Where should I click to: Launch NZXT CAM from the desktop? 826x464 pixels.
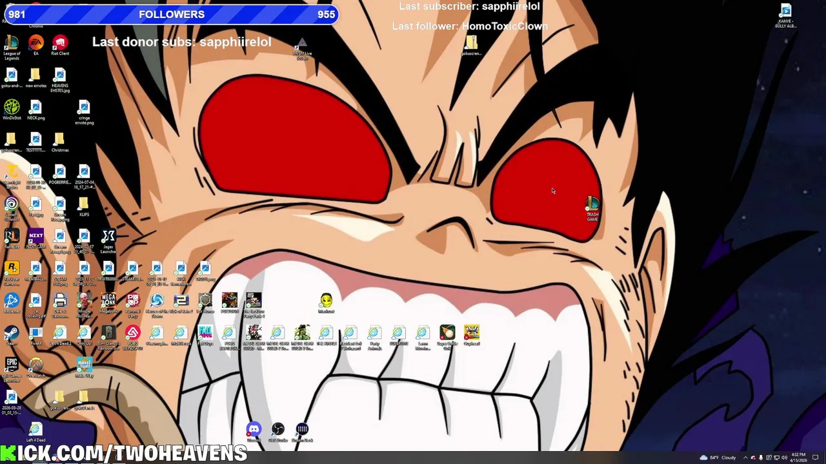click(x=35, y=238)
